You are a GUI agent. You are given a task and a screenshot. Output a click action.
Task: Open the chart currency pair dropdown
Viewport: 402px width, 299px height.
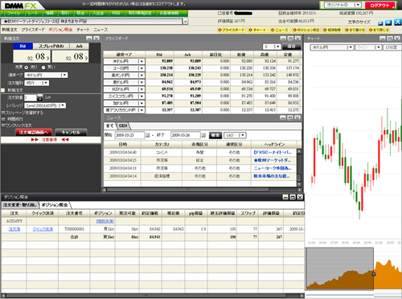coord(332,47)
